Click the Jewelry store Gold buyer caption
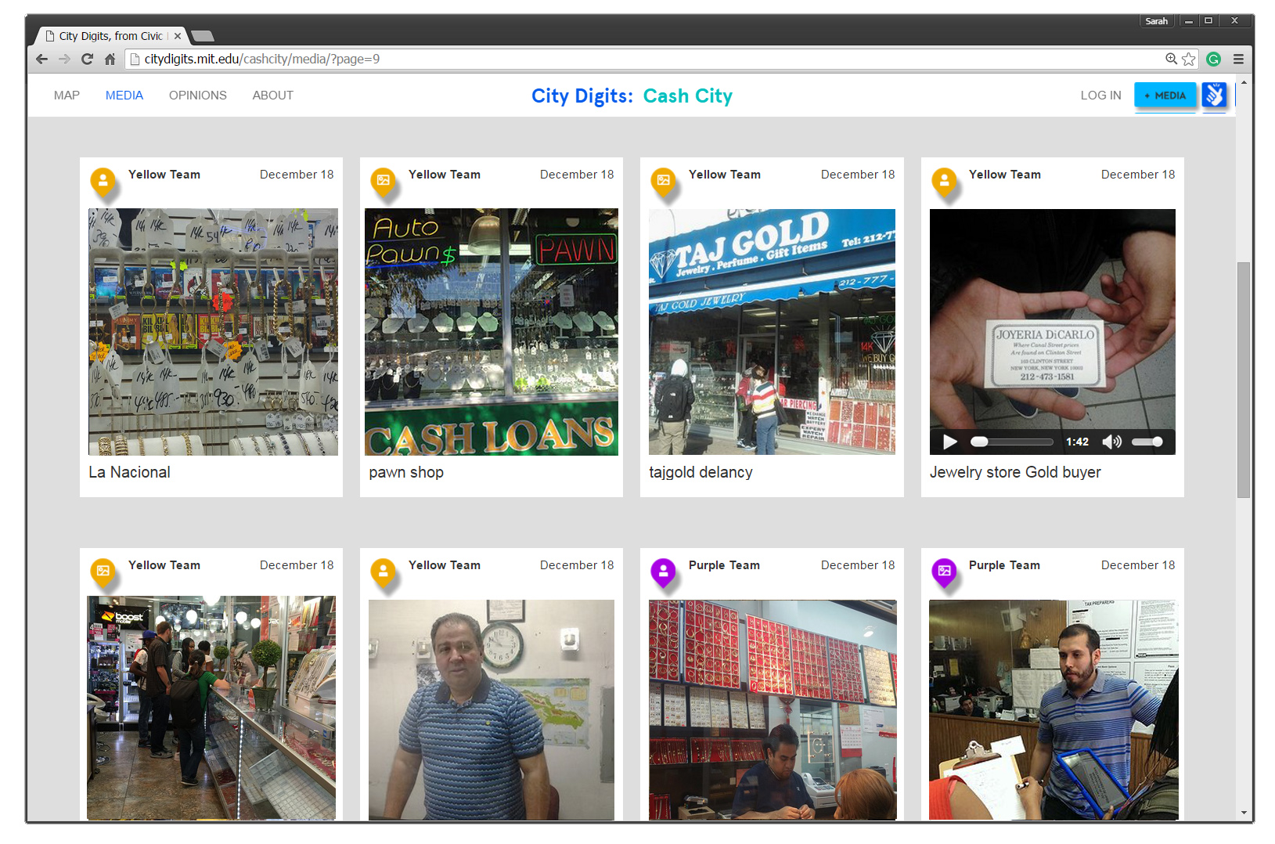Viewport: 1275px width, 844px height. point(1015,472)
